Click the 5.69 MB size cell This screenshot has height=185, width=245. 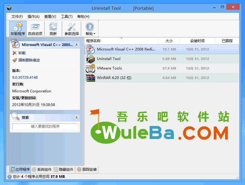click(169, 59)
